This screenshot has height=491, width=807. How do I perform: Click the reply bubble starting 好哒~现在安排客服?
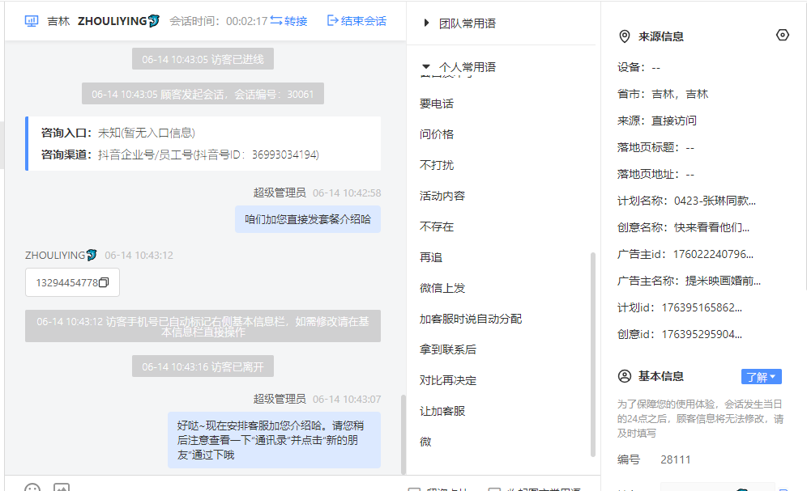(275, 440)
